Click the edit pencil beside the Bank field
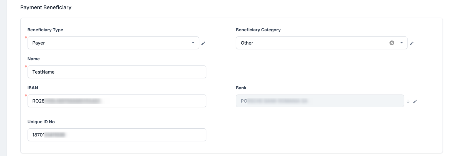Image resolution: width=450 pixels, height=156 pixels. (415, 101)
